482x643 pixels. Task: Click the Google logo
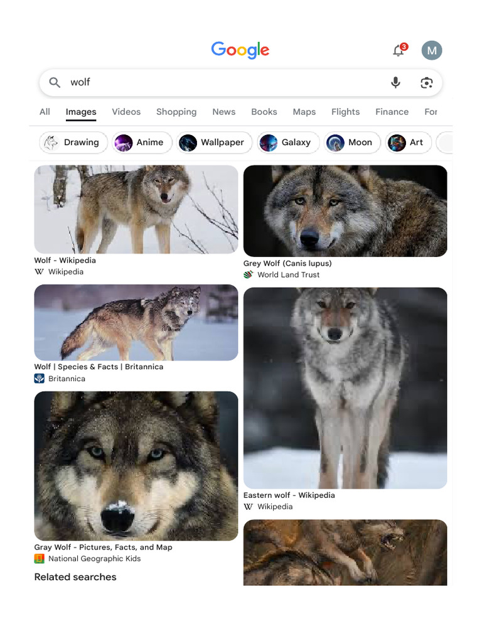tap(240, 50)
